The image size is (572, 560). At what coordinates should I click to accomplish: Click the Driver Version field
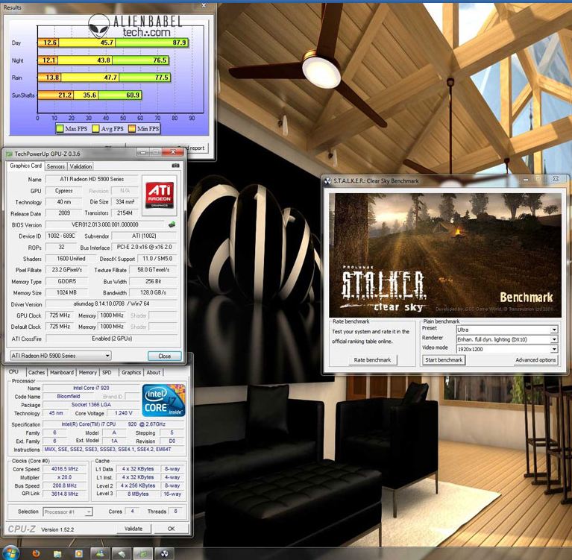111,304
